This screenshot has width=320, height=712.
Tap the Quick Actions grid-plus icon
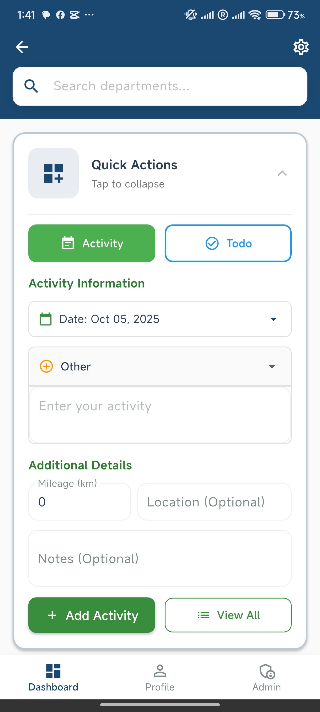[x=54, y=173]
